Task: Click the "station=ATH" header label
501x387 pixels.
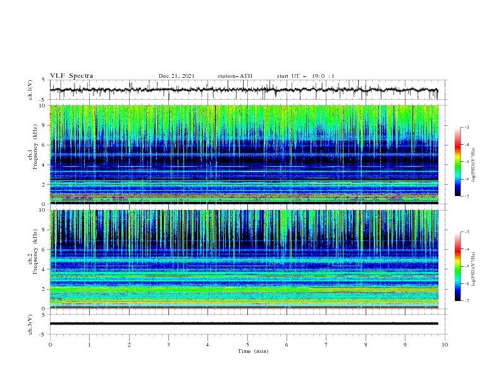Action: click(x=235, y=76)
